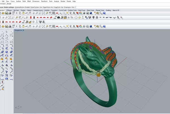Click the DisplayMode=Shaded command option
Image resolution: width=170 pixels, height=114 pixels.
22,7
